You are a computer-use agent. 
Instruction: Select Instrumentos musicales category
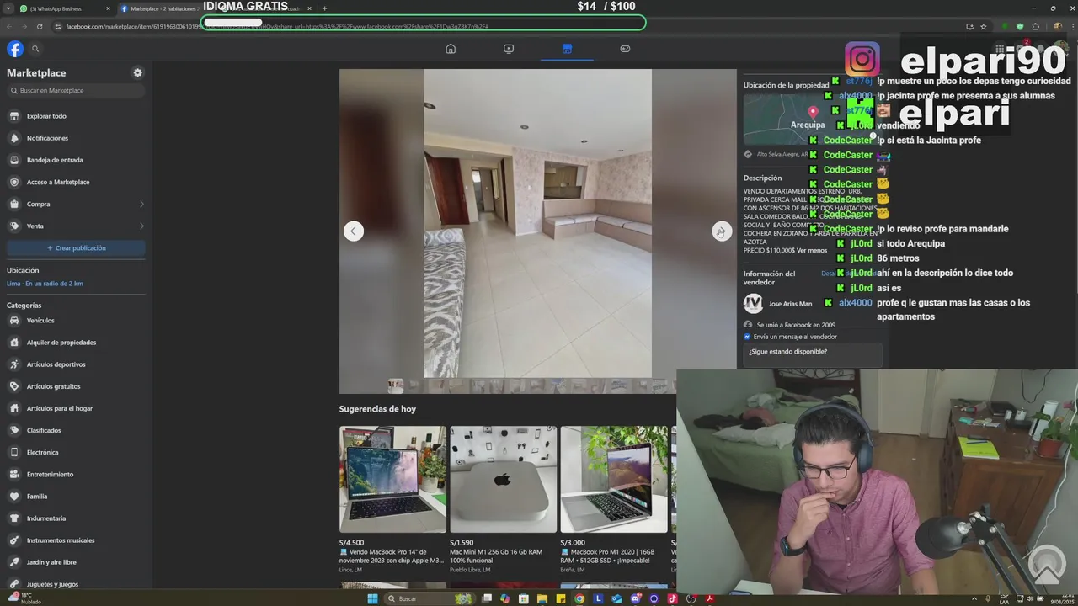[x=76, y=540]
